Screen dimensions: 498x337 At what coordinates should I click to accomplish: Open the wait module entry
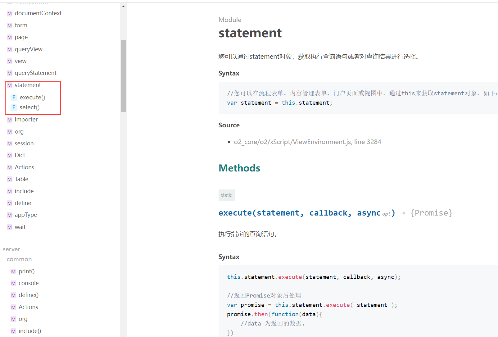pos(20,227)
